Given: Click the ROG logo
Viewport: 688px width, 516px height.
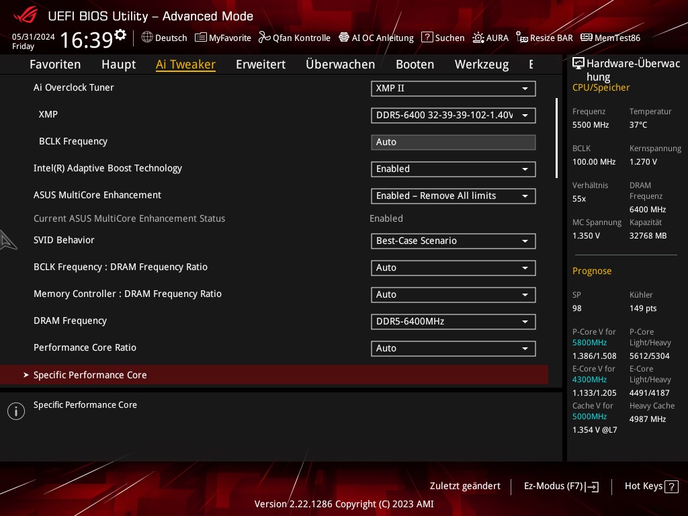Looking at the screenshot, I should 26,15.
